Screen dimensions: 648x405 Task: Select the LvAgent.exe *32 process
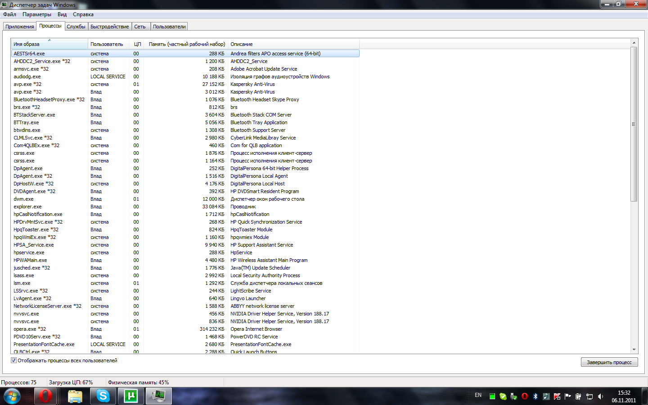pos(185,298)
